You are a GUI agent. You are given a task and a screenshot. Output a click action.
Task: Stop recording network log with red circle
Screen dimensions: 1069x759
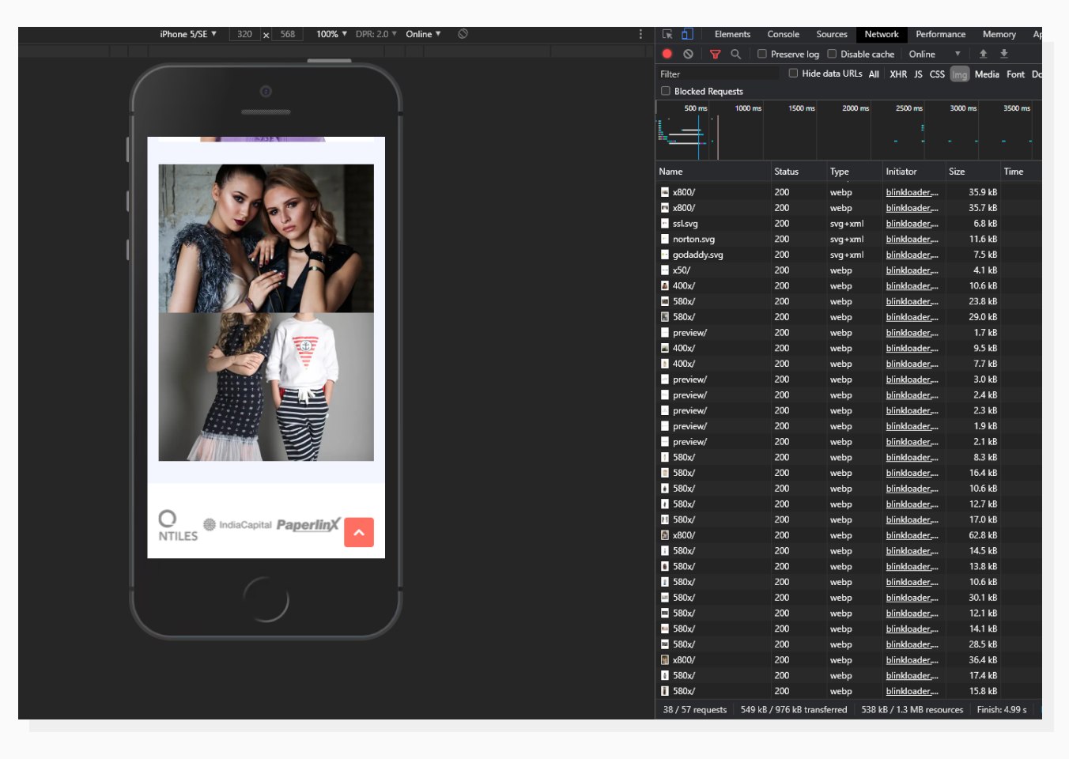tap(667, 54)
